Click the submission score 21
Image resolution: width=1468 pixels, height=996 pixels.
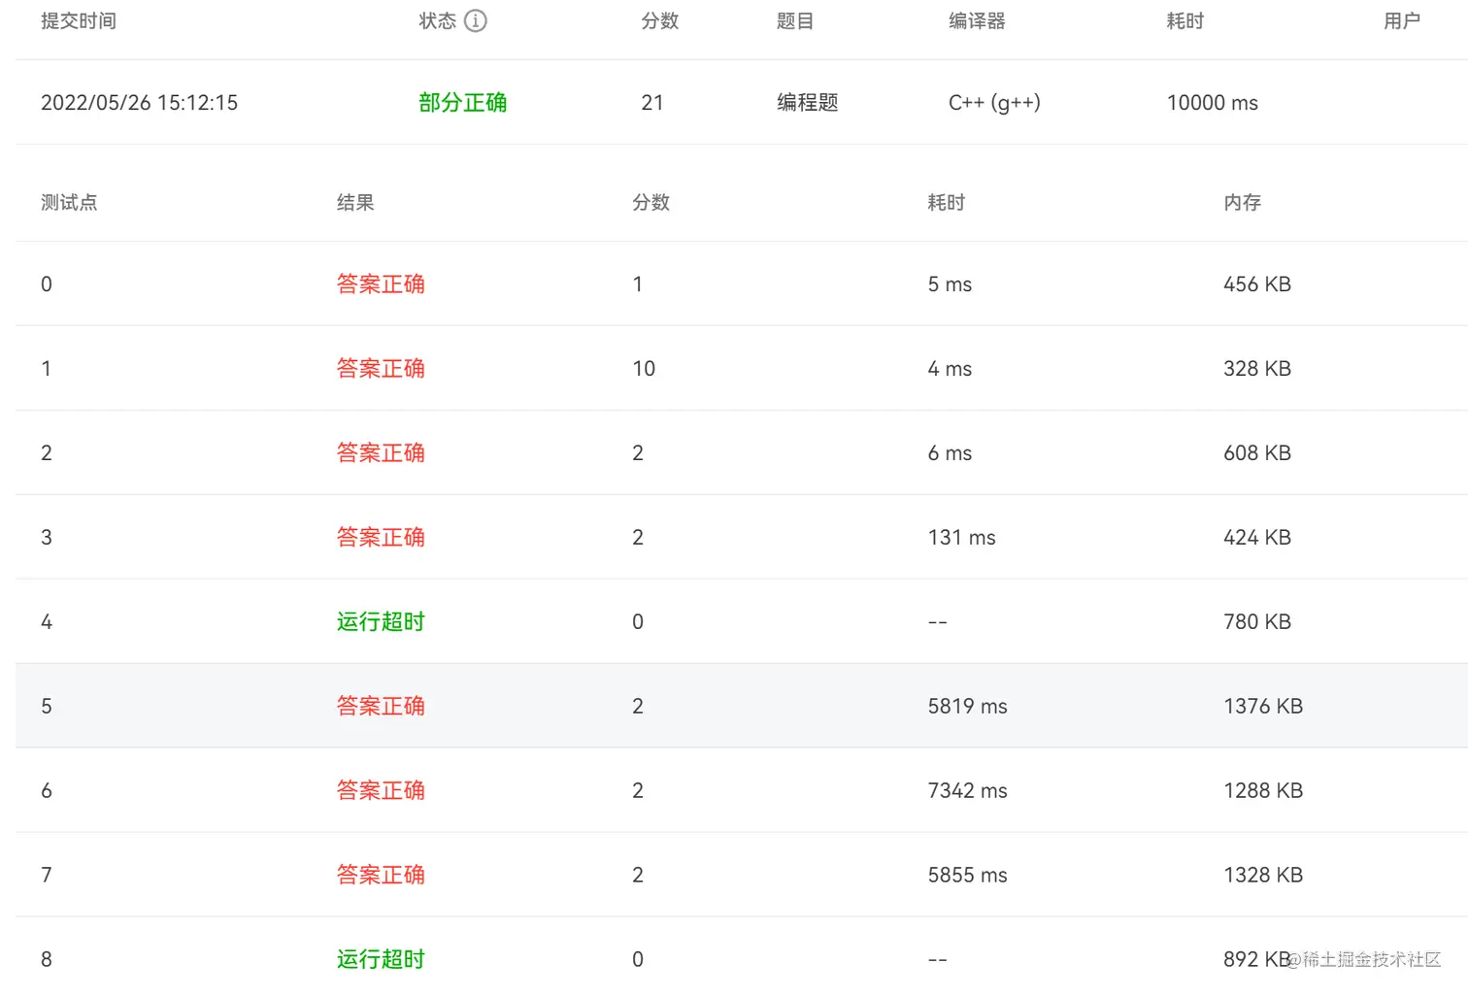652,102
